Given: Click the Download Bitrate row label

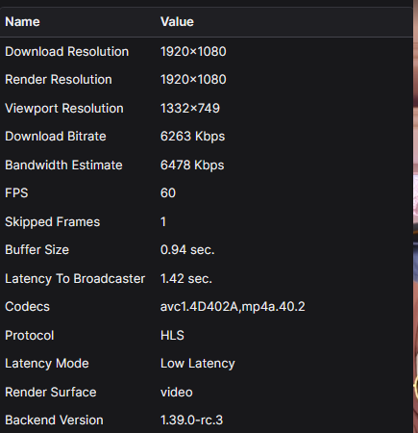Looking at the screenshot, I should [x=56, y=137].
